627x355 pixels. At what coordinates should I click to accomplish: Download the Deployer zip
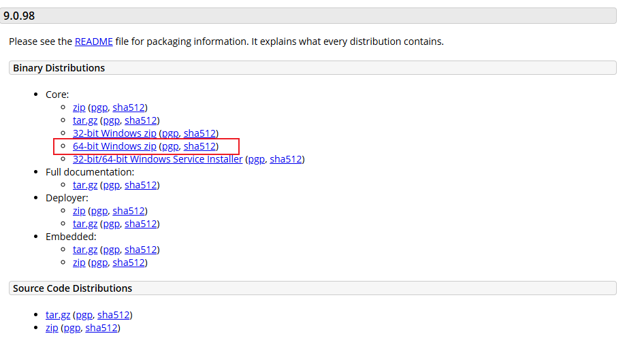coord(79,212)
